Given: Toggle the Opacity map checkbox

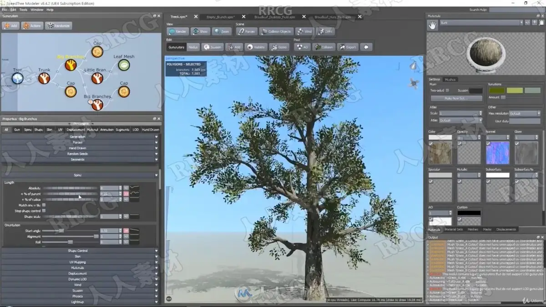Looking at the screenshot, I should [x=460, y=144].
